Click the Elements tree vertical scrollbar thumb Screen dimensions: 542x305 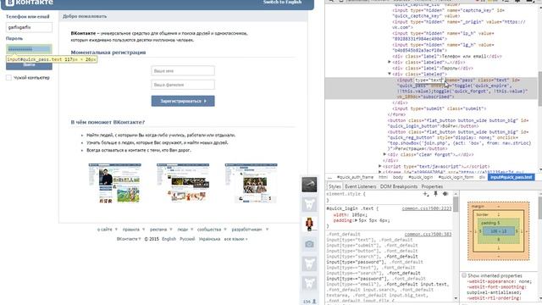pyautogui.click(x=539, y=89)
